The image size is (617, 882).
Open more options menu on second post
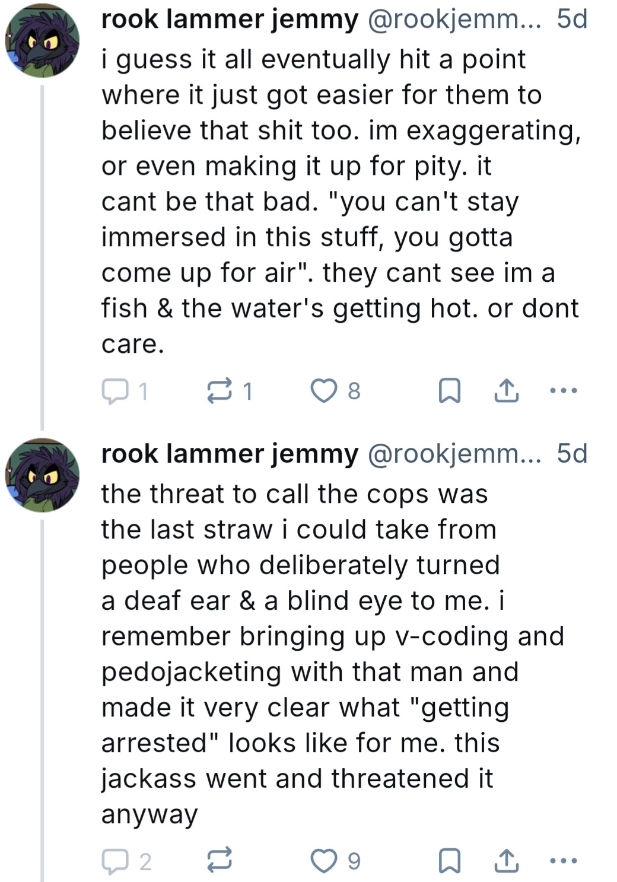(x=563, y=861)
